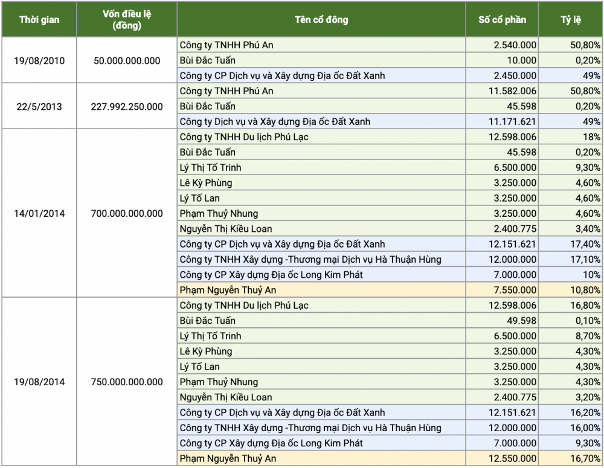The width and height of the screenshot is (604, 468).
Task: Select name 'Phạm Nguyễn Thuỷ An' beside 7.550.000
Action: 228,290
